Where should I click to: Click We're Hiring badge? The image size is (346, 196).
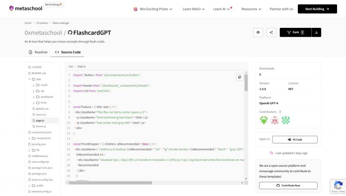[54, 4]
